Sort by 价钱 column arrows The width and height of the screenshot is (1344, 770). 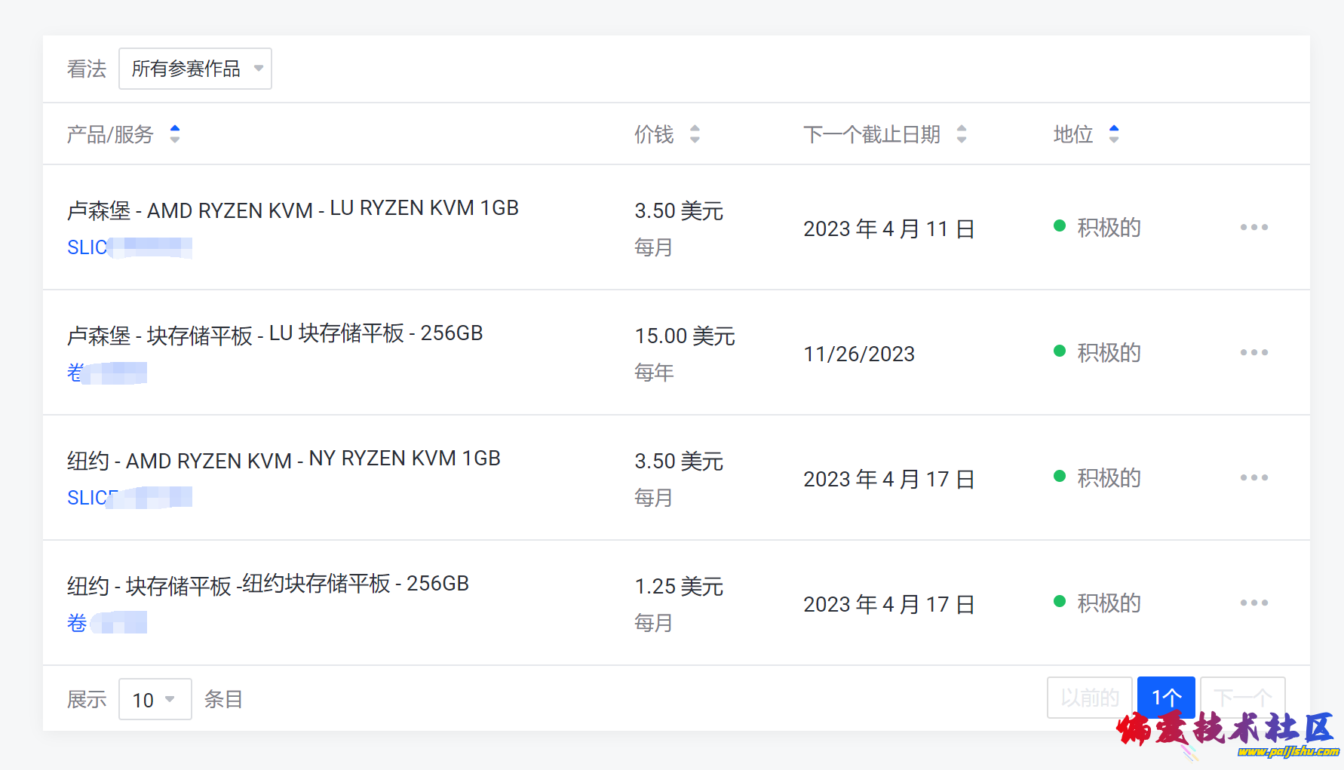click(x=695, y=134)
